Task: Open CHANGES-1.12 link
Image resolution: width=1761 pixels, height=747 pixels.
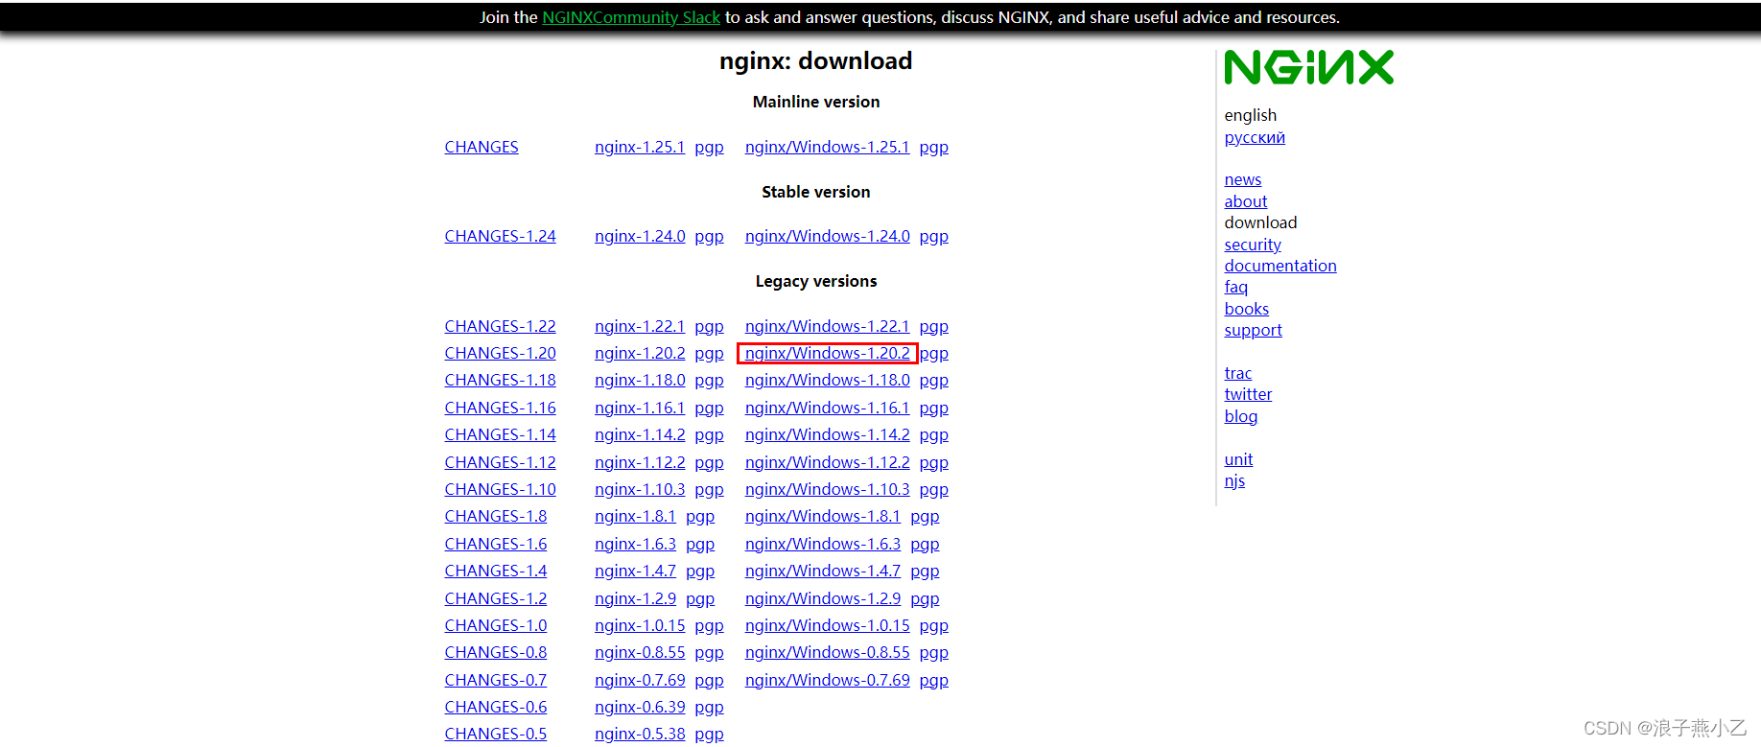Action: [500, 462]
